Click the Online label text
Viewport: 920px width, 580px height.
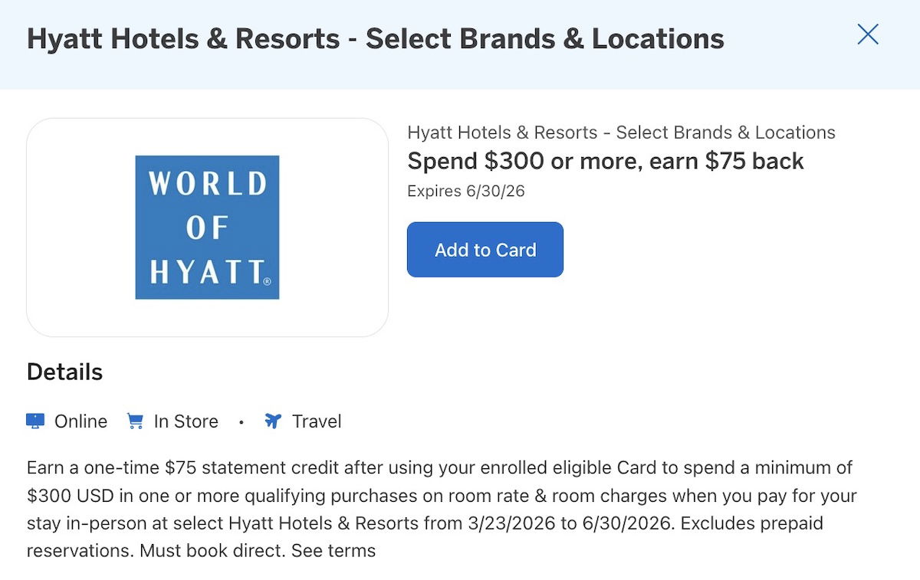(x=80, y=421)
